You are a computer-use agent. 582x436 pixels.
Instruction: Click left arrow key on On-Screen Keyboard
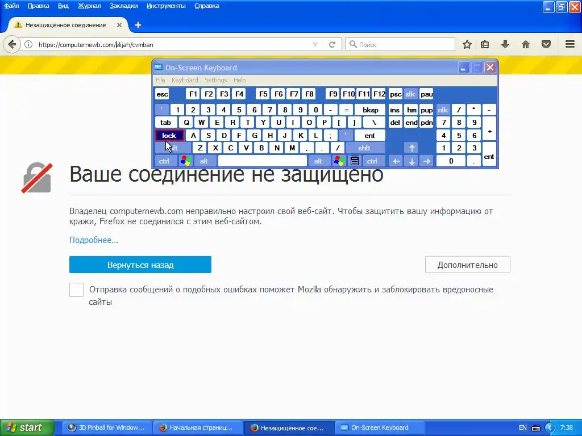point(396,161)
